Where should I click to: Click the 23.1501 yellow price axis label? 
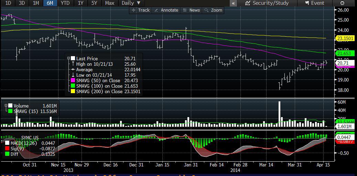[345, 38]
